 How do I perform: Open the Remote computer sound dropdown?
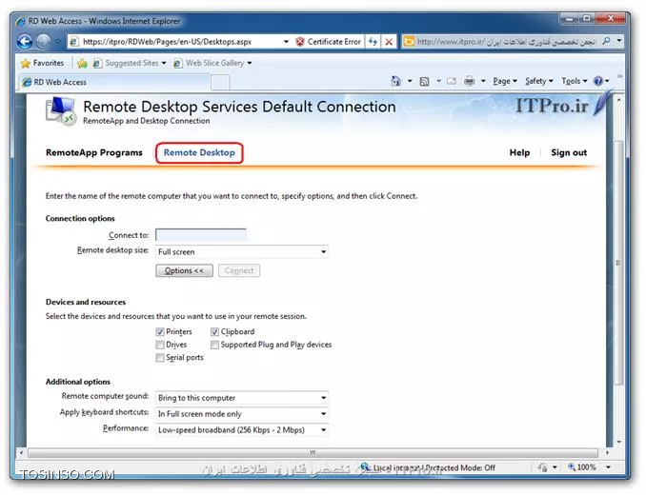click(242, 398)
